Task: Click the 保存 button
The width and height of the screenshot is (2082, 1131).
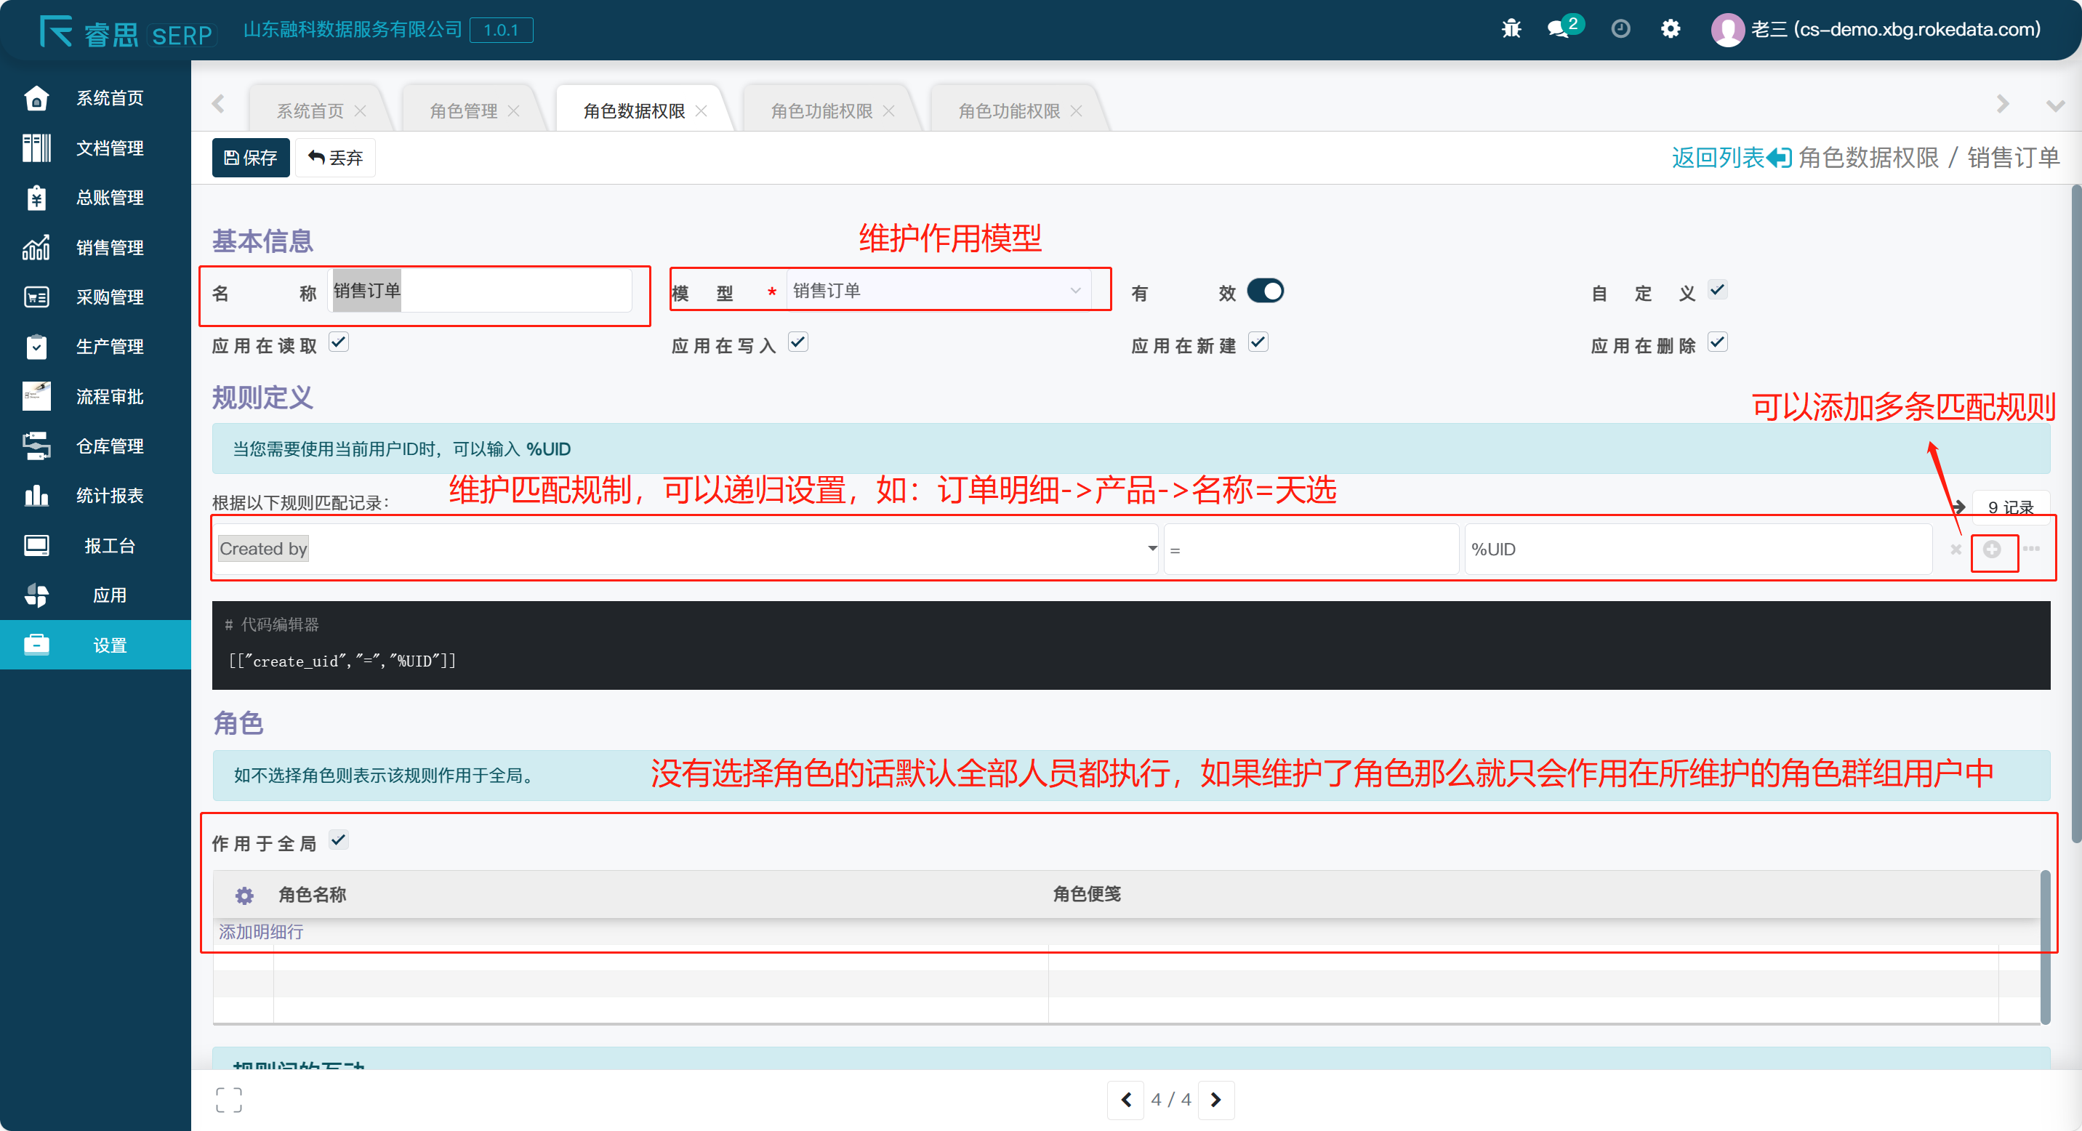Action: pos(251,157)
